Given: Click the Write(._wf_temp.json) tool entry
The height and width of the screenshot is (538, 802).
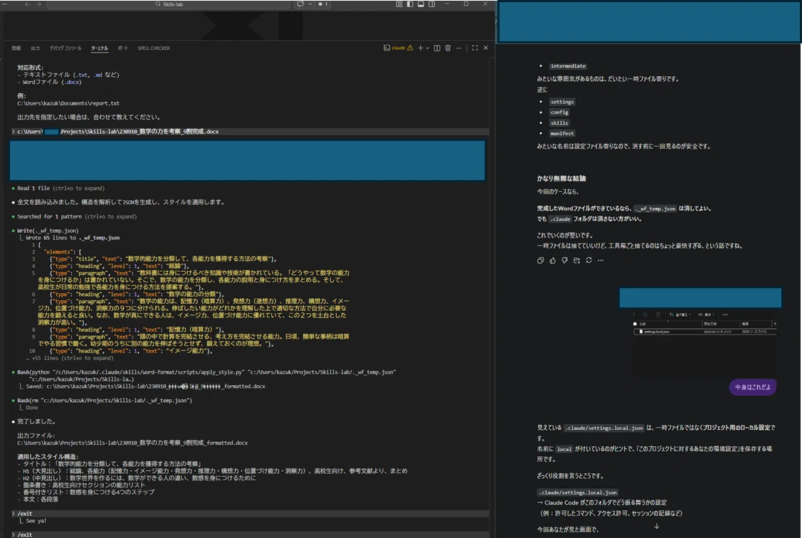Looking at the screenshot, I should coord(48,231).
